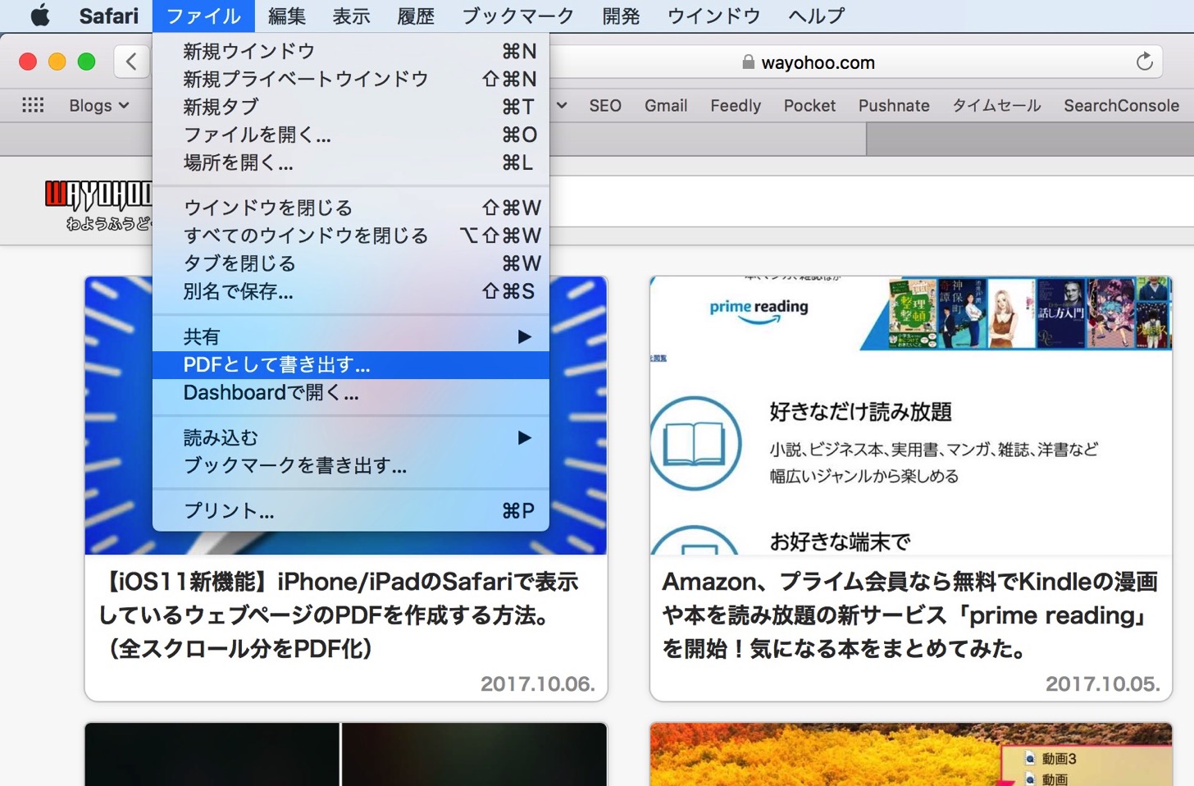Viewport: 1194px width, 786px height.
Task: Open the Safari application menu
Action: 109,16
